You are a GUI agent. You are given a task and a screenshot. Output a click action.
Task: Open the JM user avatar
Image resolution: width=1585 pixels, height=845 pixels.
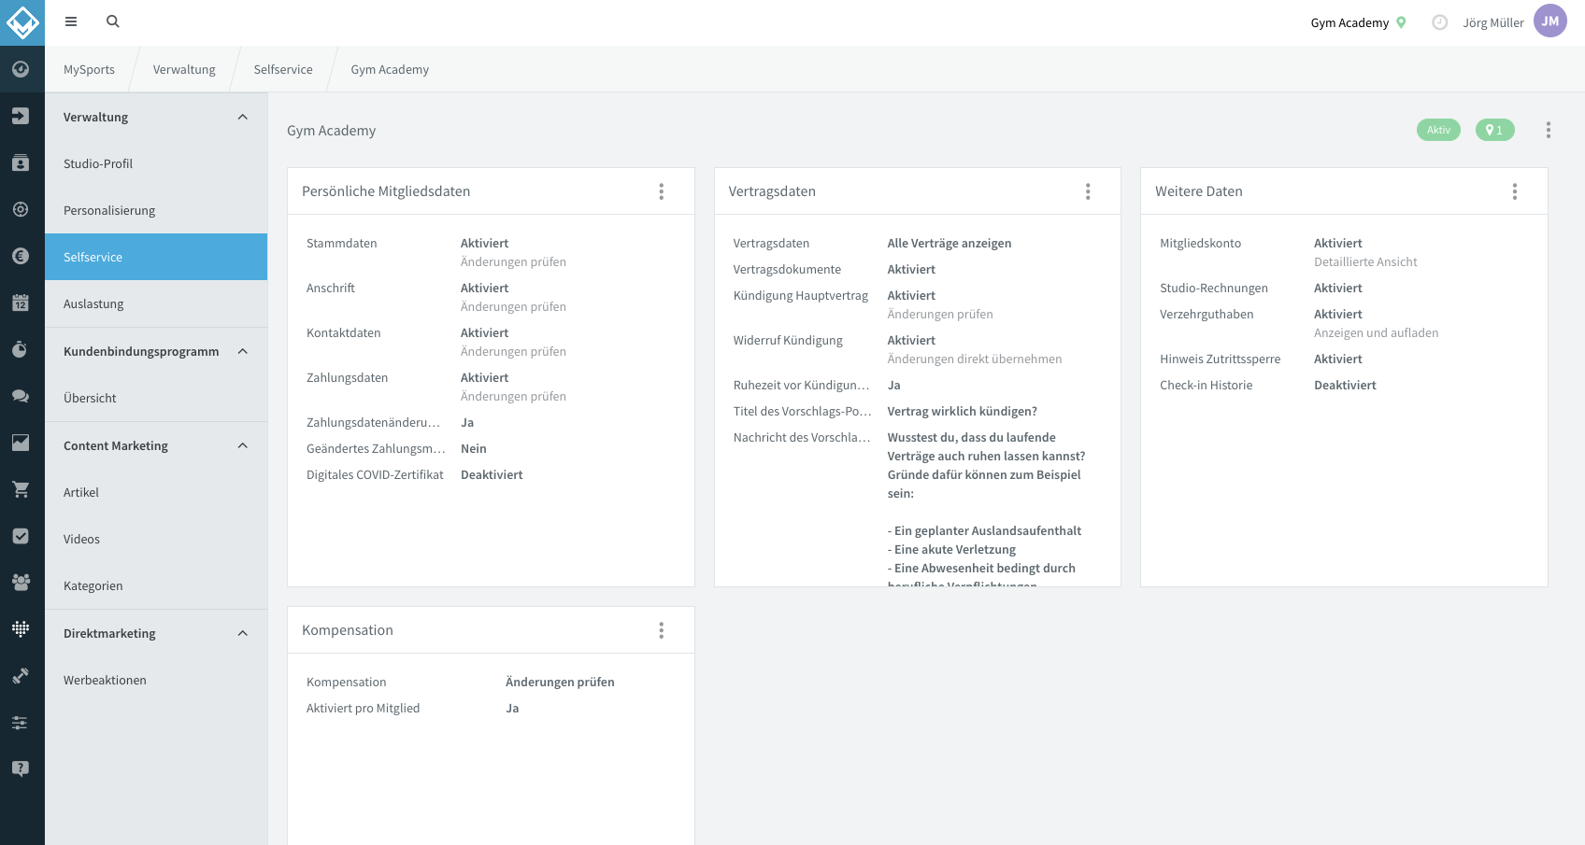point(1550,21)
